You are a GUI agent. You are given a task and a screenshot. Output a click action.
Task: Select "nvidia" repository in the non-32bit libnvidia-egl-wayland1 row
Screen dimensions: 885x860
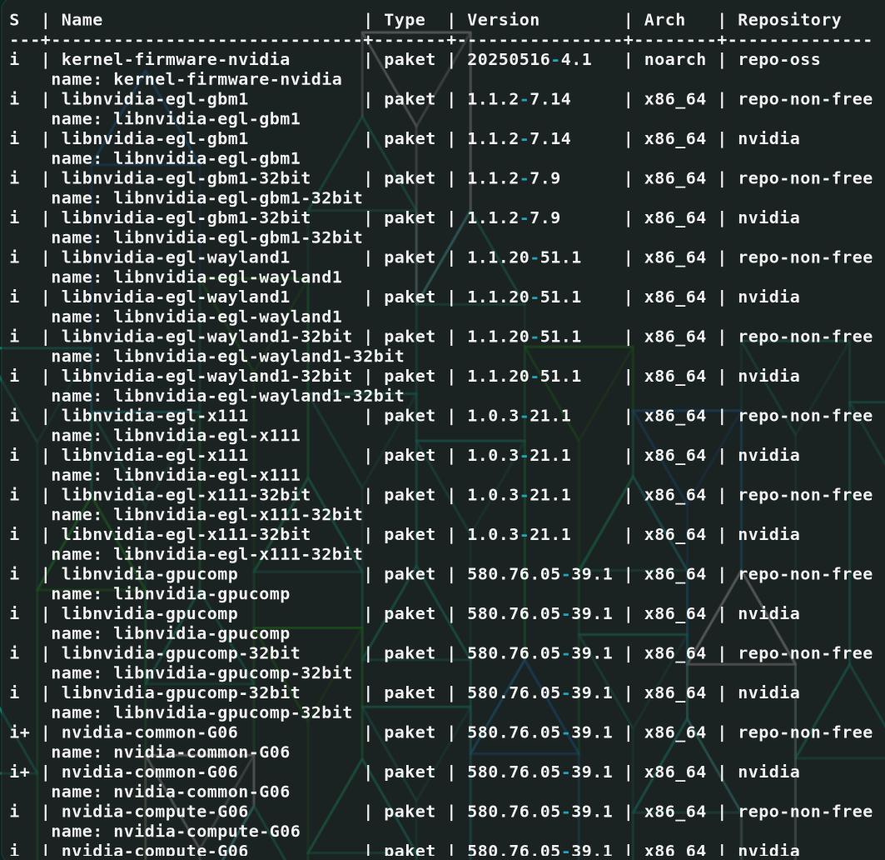(x=768, y=297)
